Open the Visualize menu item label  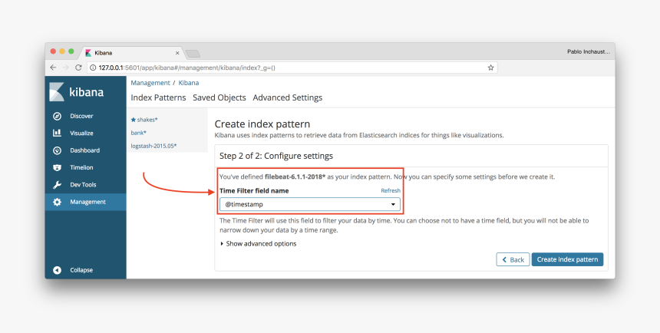pyautogui.click(x=81, y=133)
